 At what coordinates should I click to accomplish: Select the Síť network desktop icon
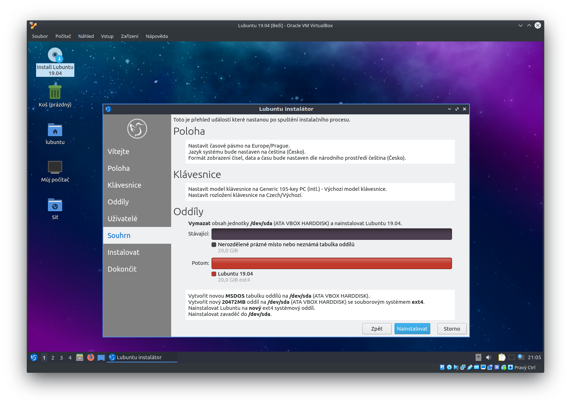(x=55, y=209)
